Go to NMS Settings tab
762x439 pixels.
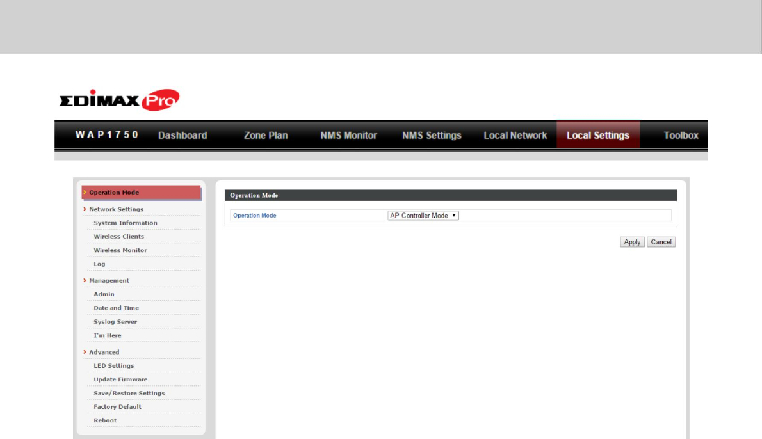click(x=432, y=136)
